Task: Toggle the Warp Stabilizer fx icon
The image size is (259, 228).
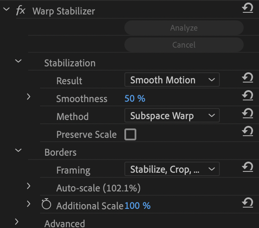Action: pos(20,10)
